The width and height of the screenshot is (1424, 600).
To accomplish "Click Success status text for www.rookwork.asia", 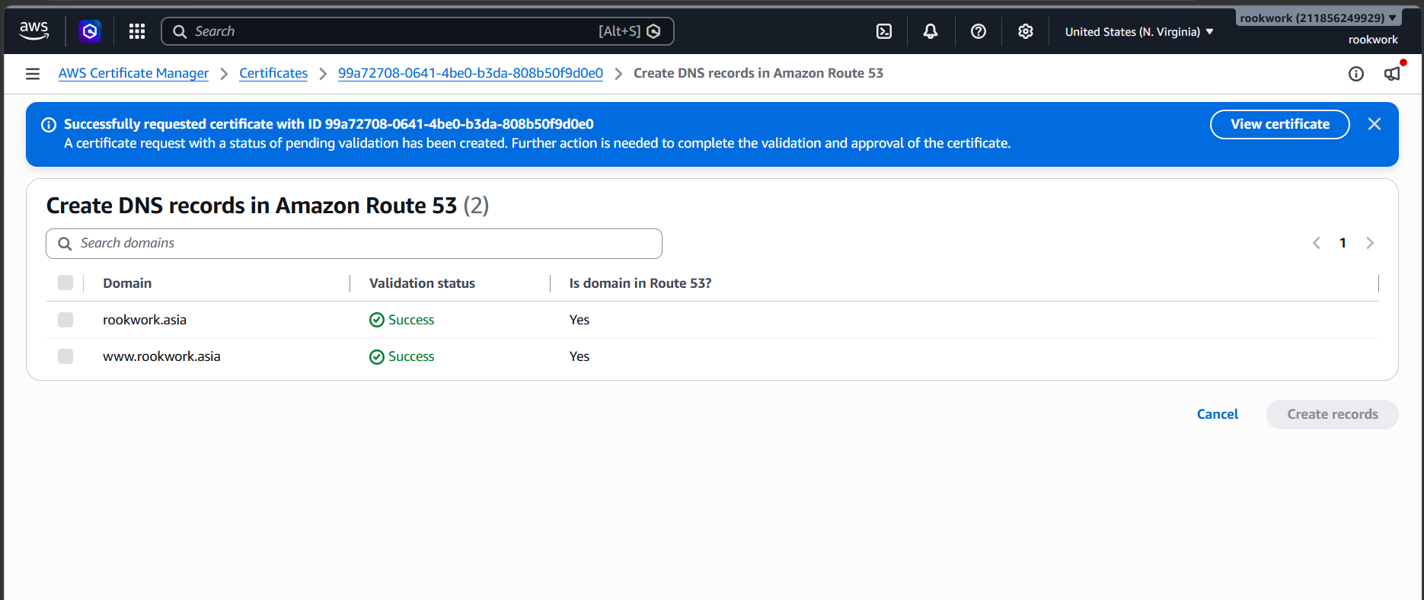I will tap(411, 356).
